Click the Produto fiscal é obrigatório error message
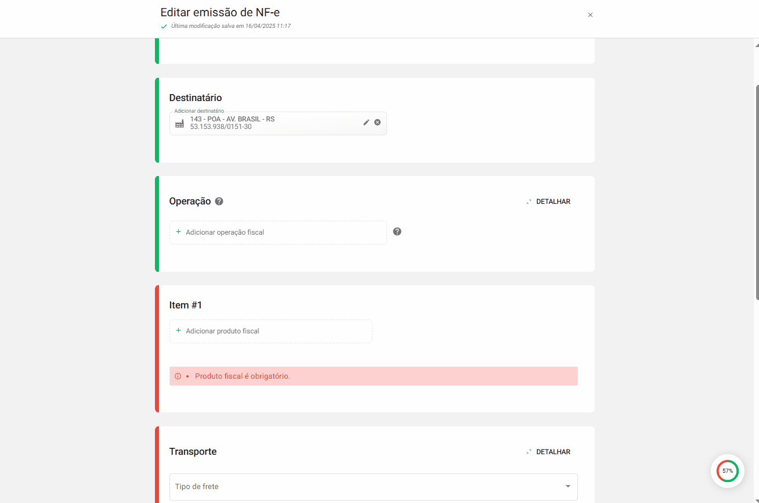The height and width of the screenshot is (503, 759). 243,376
